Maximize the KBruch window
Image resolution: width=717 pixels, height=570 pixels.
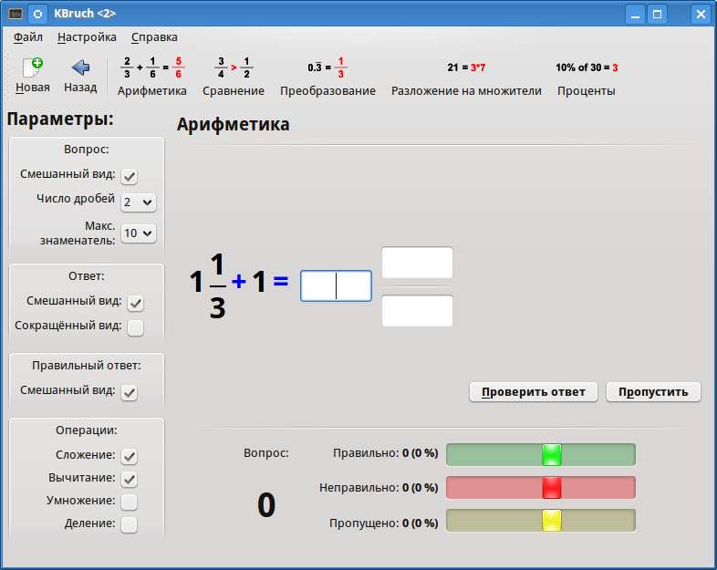click(657, 15)
